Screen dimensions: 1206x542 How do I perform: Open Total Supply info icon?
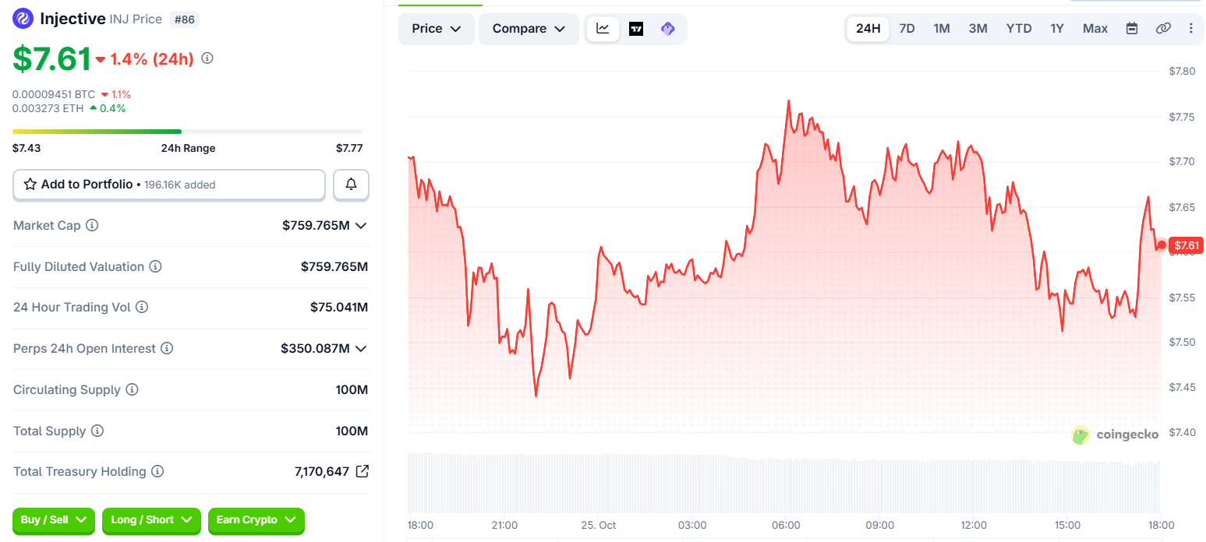pyautogui.click(x=97, y=431)
